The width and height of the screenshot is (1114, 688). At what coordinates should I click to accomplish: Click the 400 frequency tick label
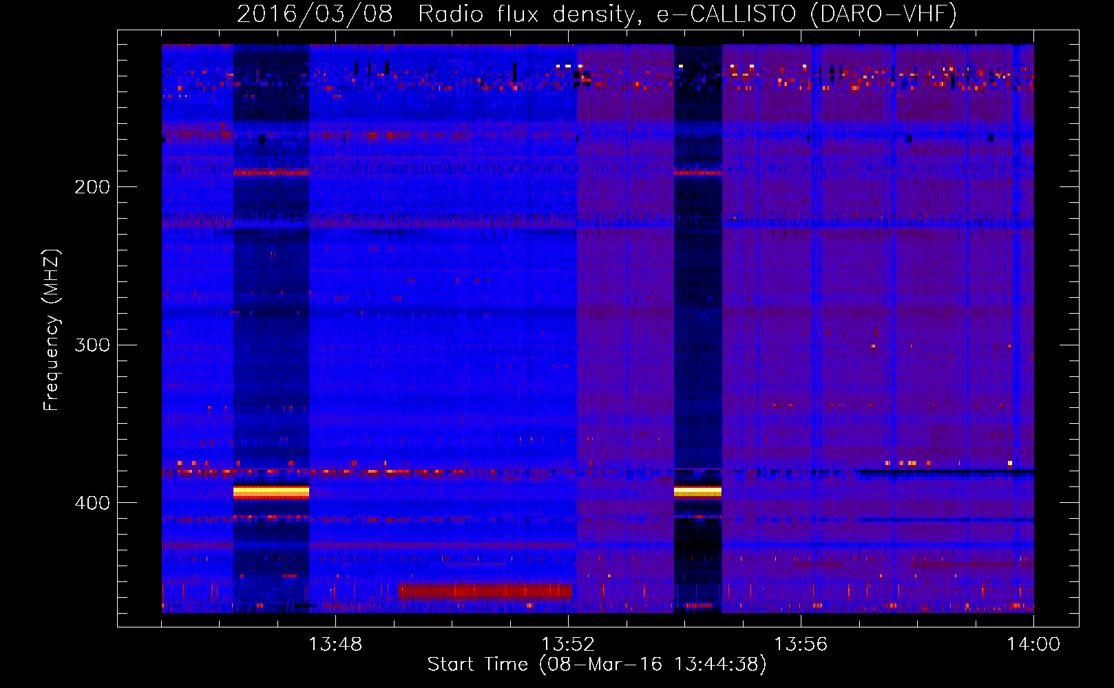92,503
